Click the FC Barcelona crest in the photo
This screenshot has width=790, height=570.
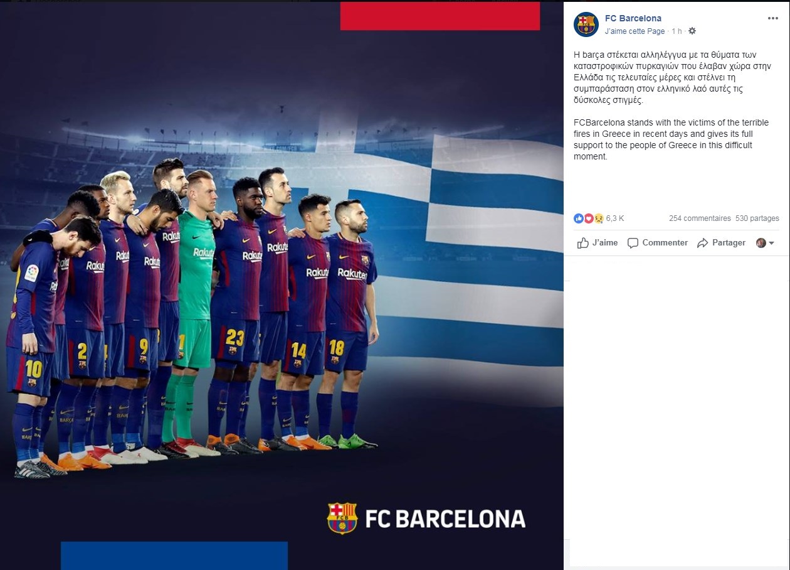(342, 518)
